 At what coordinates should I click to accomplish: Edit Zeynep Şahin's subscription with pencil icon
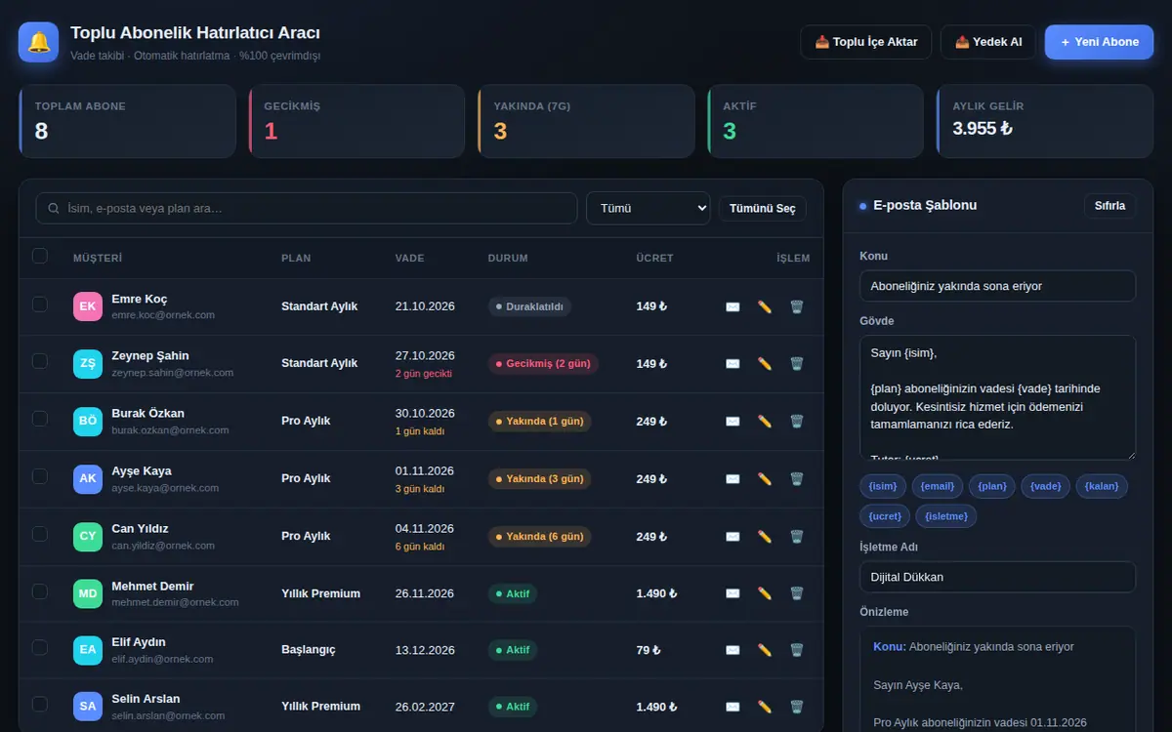pyautogui.click(x=765, y=364)
